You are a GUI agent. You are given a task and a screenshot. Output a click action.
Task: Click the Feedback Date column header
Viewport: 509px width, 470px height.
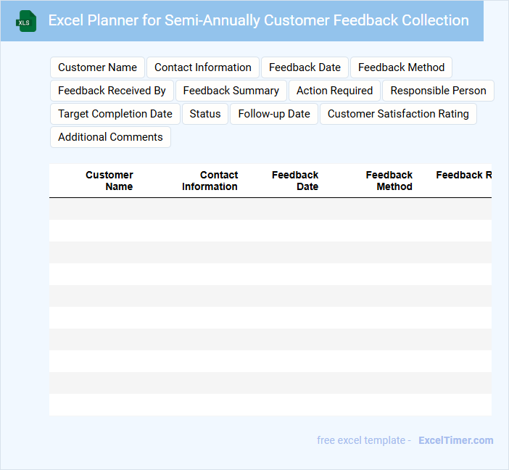[295, 181]
